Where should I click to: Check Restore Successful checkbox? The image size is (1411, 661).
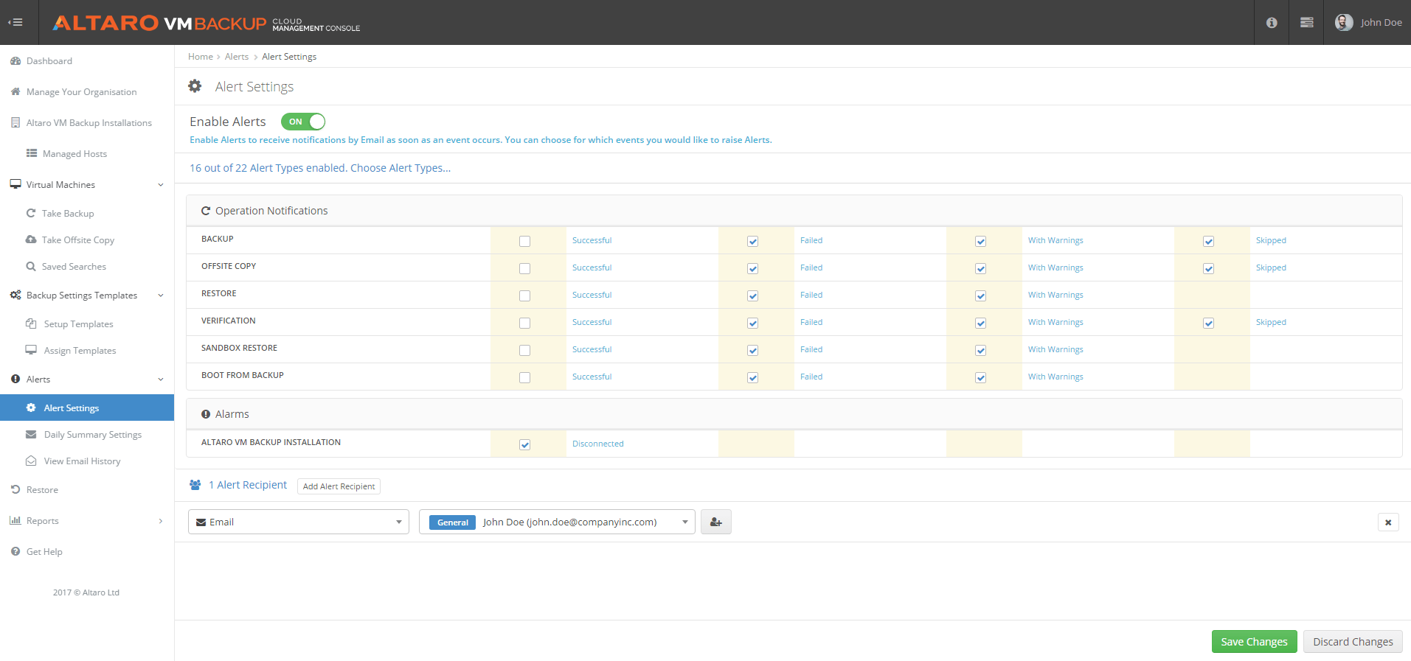pos(524,295)
